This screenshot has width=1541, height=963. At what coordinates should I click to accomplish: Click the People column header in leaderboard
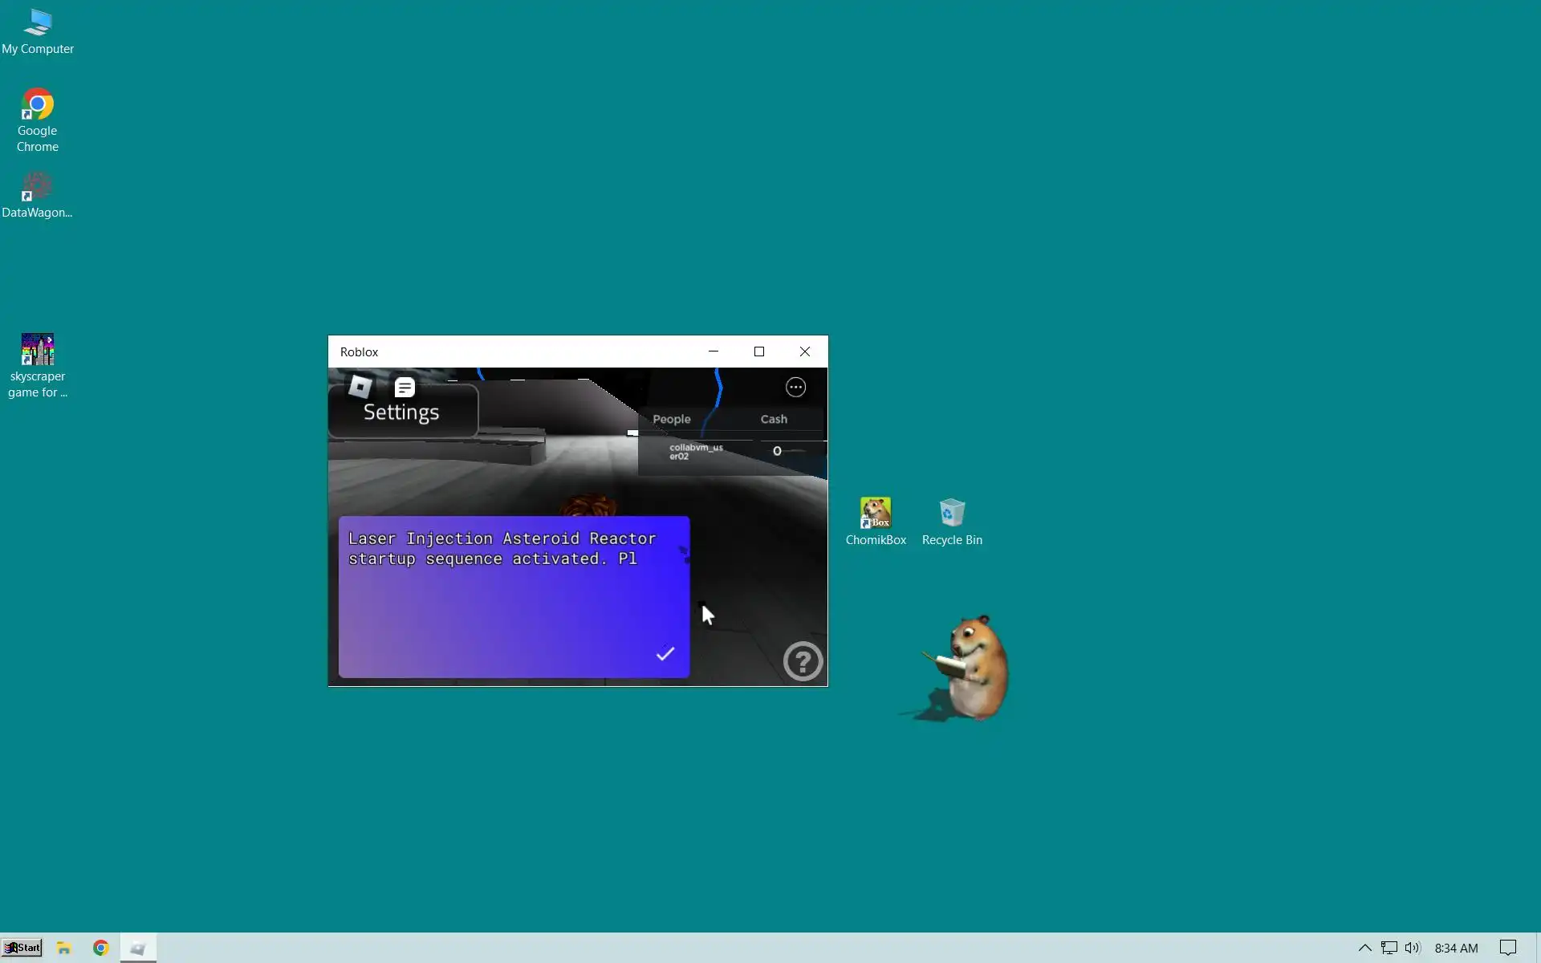click(x=672, y=419)
